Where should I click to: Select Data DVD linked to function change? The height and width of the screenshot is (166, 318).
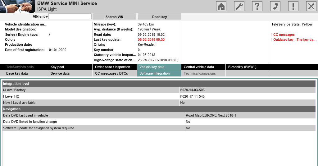coord(30,122)
